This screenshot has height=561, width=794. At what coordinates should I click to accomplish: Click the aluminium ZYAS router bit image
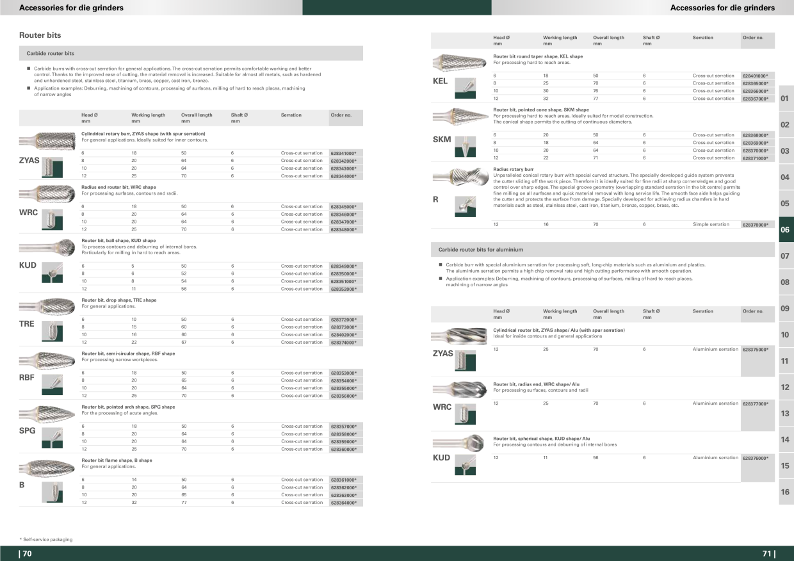pos(460,335)
